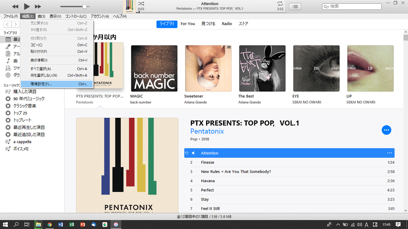The width and height of the screenshot is (408, 229).
Task: Choose 曲の情報(I) in the Edit menu
Action: [x=57, y=60]
